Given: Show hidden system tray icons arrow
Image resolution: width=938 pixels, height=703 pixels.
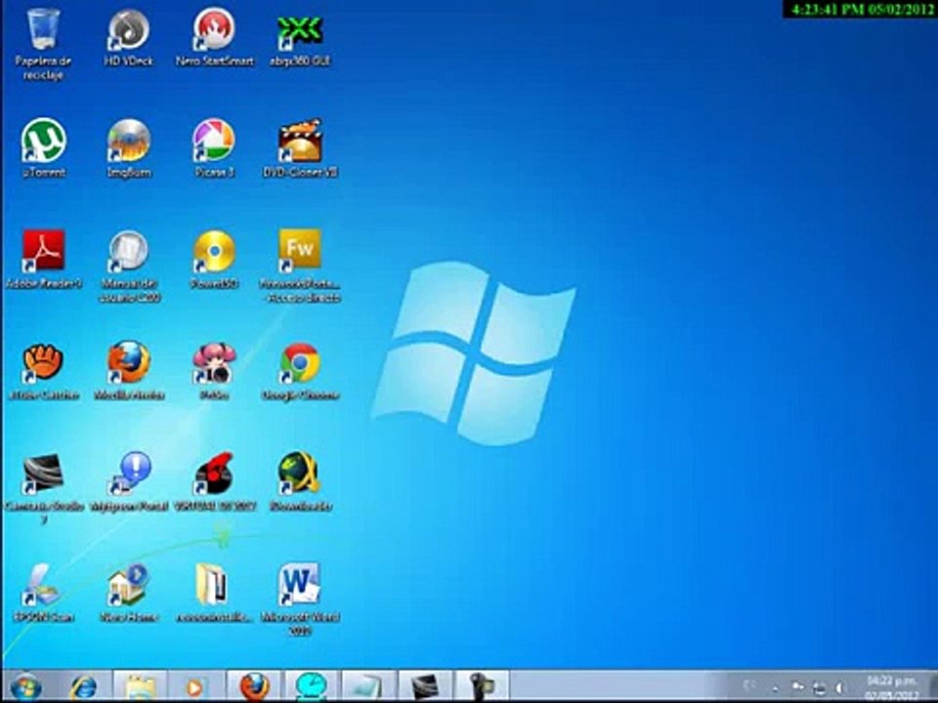Looking at the screenshot, I should coord(775,687).
